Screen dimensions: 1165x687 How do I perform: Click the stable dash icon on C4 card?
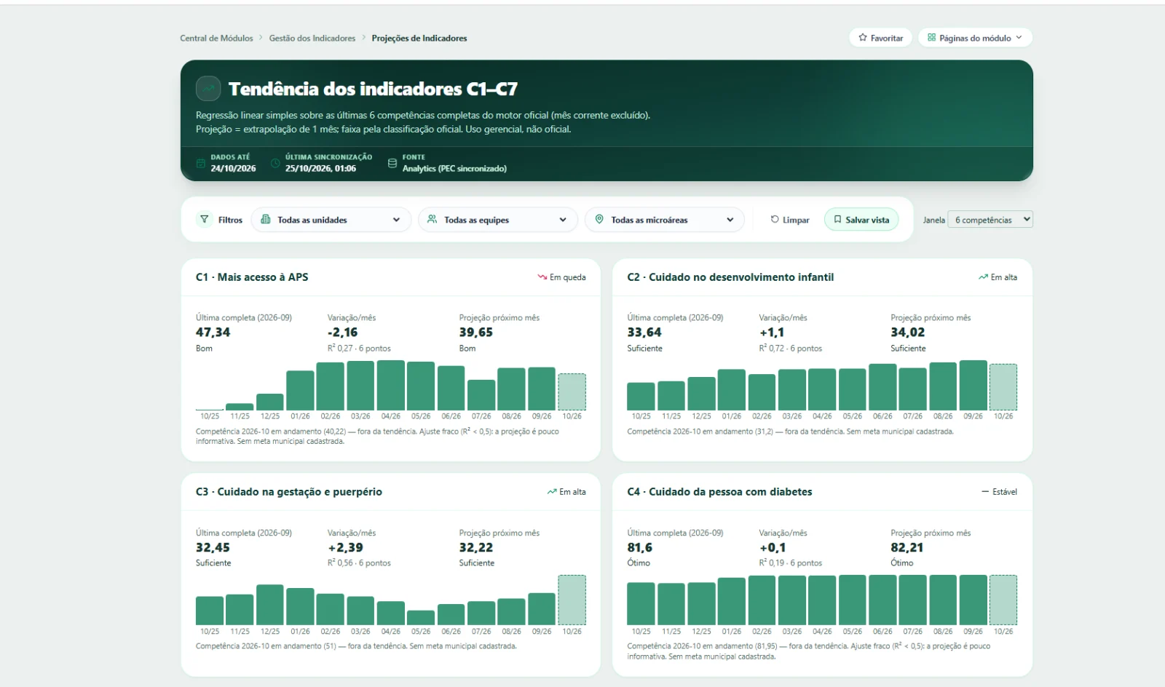(985, 492)
